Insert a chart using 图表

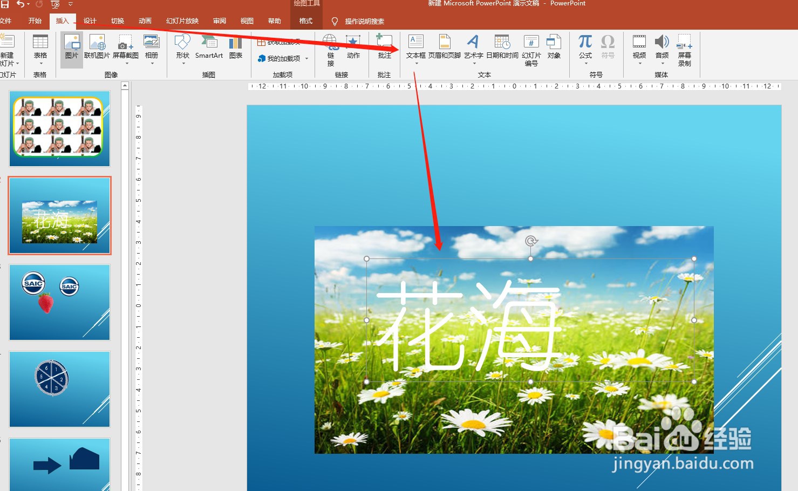236,49
